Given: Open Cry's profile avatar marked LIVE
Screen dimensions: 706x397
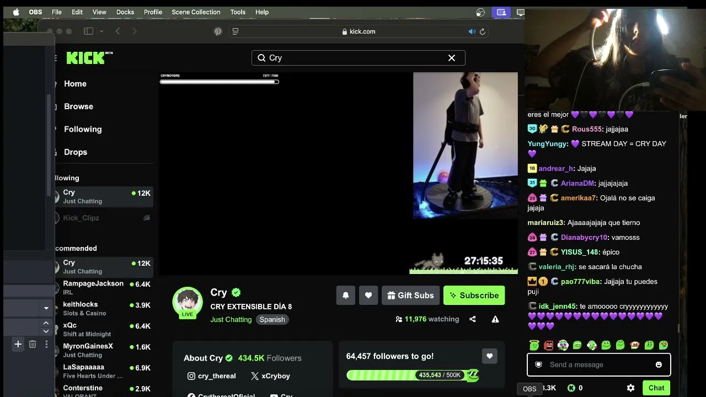Looking at the screenshot, I should pos(188,302).
